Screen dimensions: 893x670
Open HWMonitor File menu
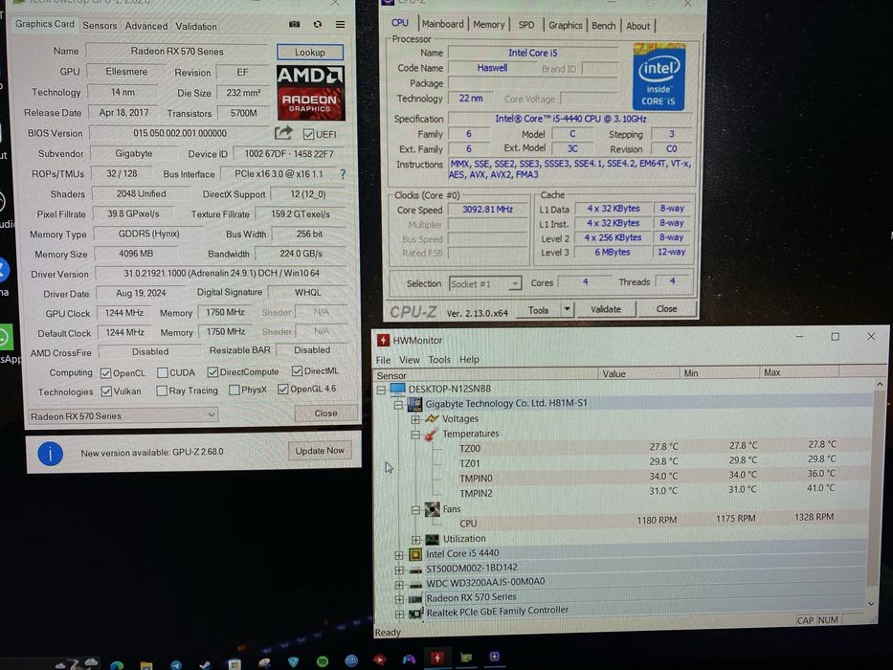pos(383,360)
